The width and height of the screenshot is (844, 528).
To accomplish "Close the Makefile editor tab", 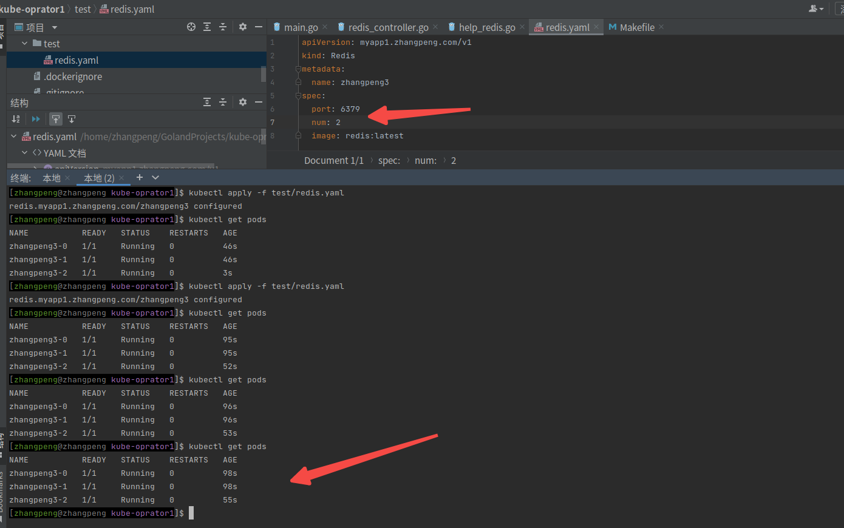I will coord(661,27).
